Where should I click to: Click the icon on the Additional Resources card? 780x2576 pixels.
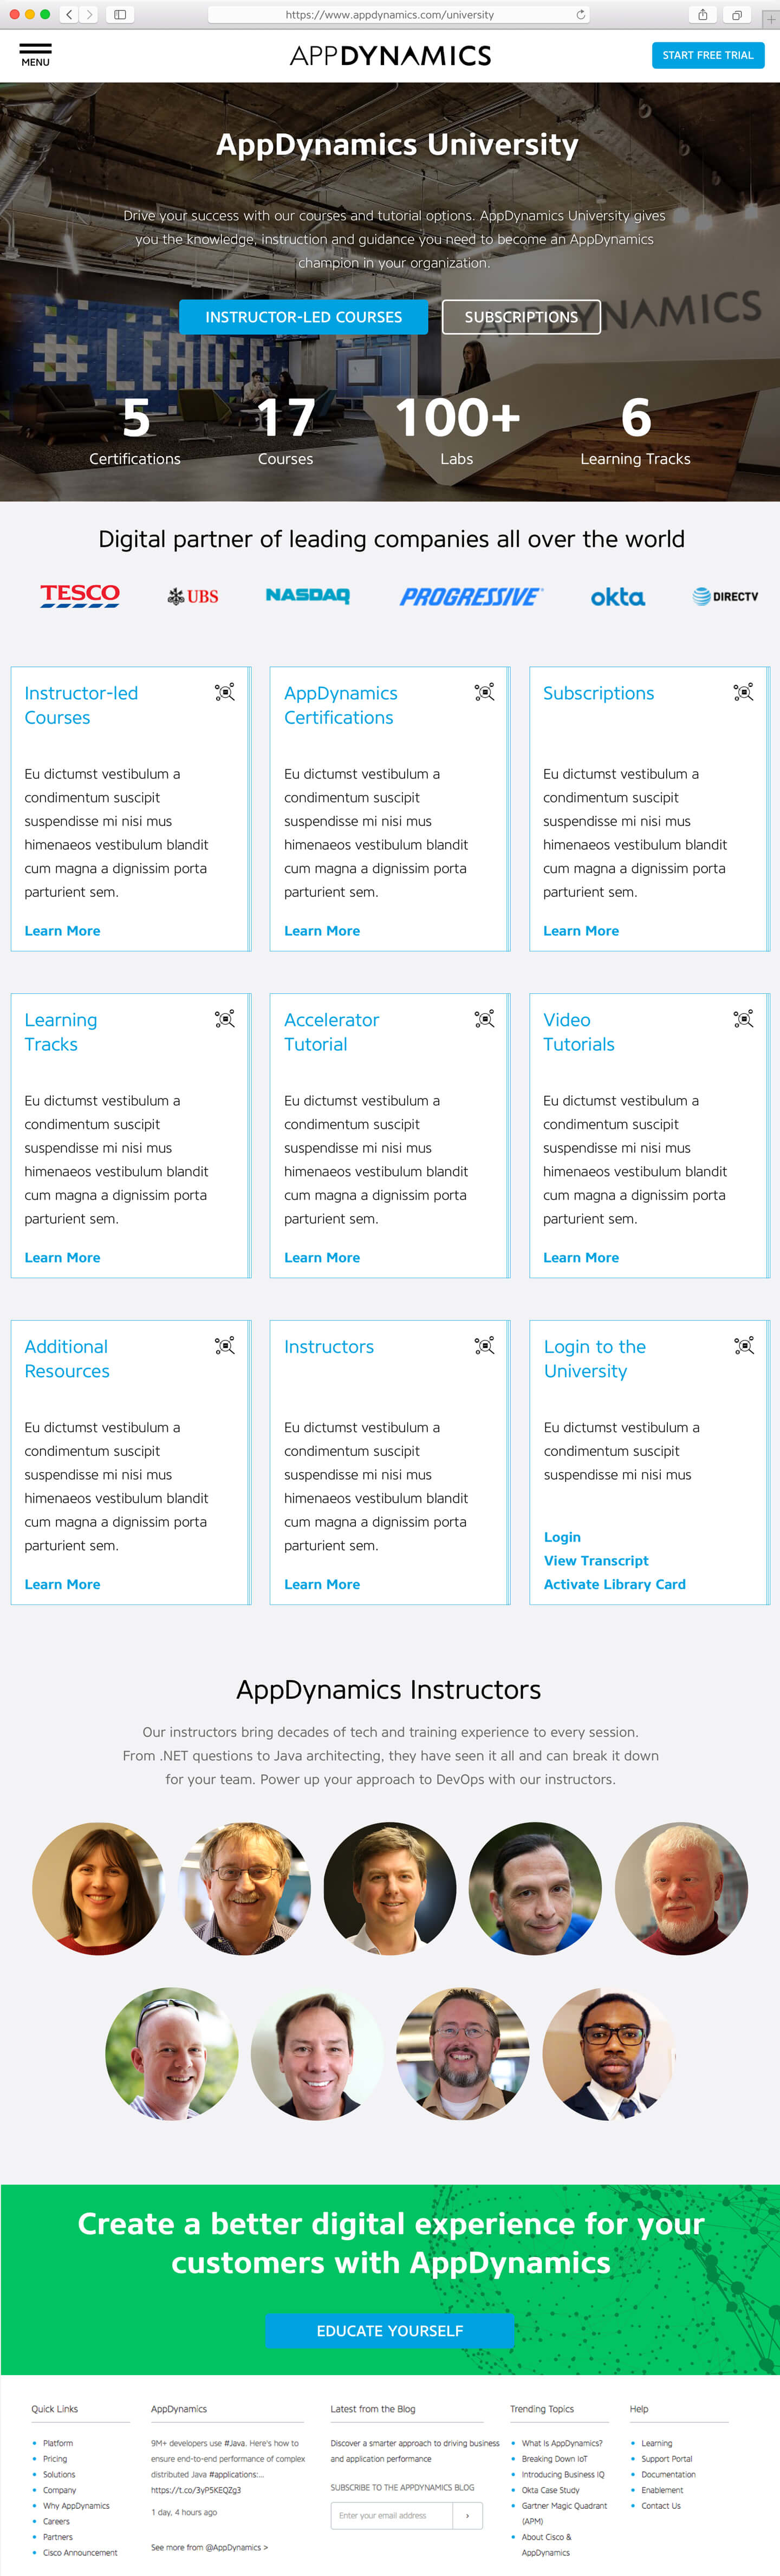[225, 1346]
